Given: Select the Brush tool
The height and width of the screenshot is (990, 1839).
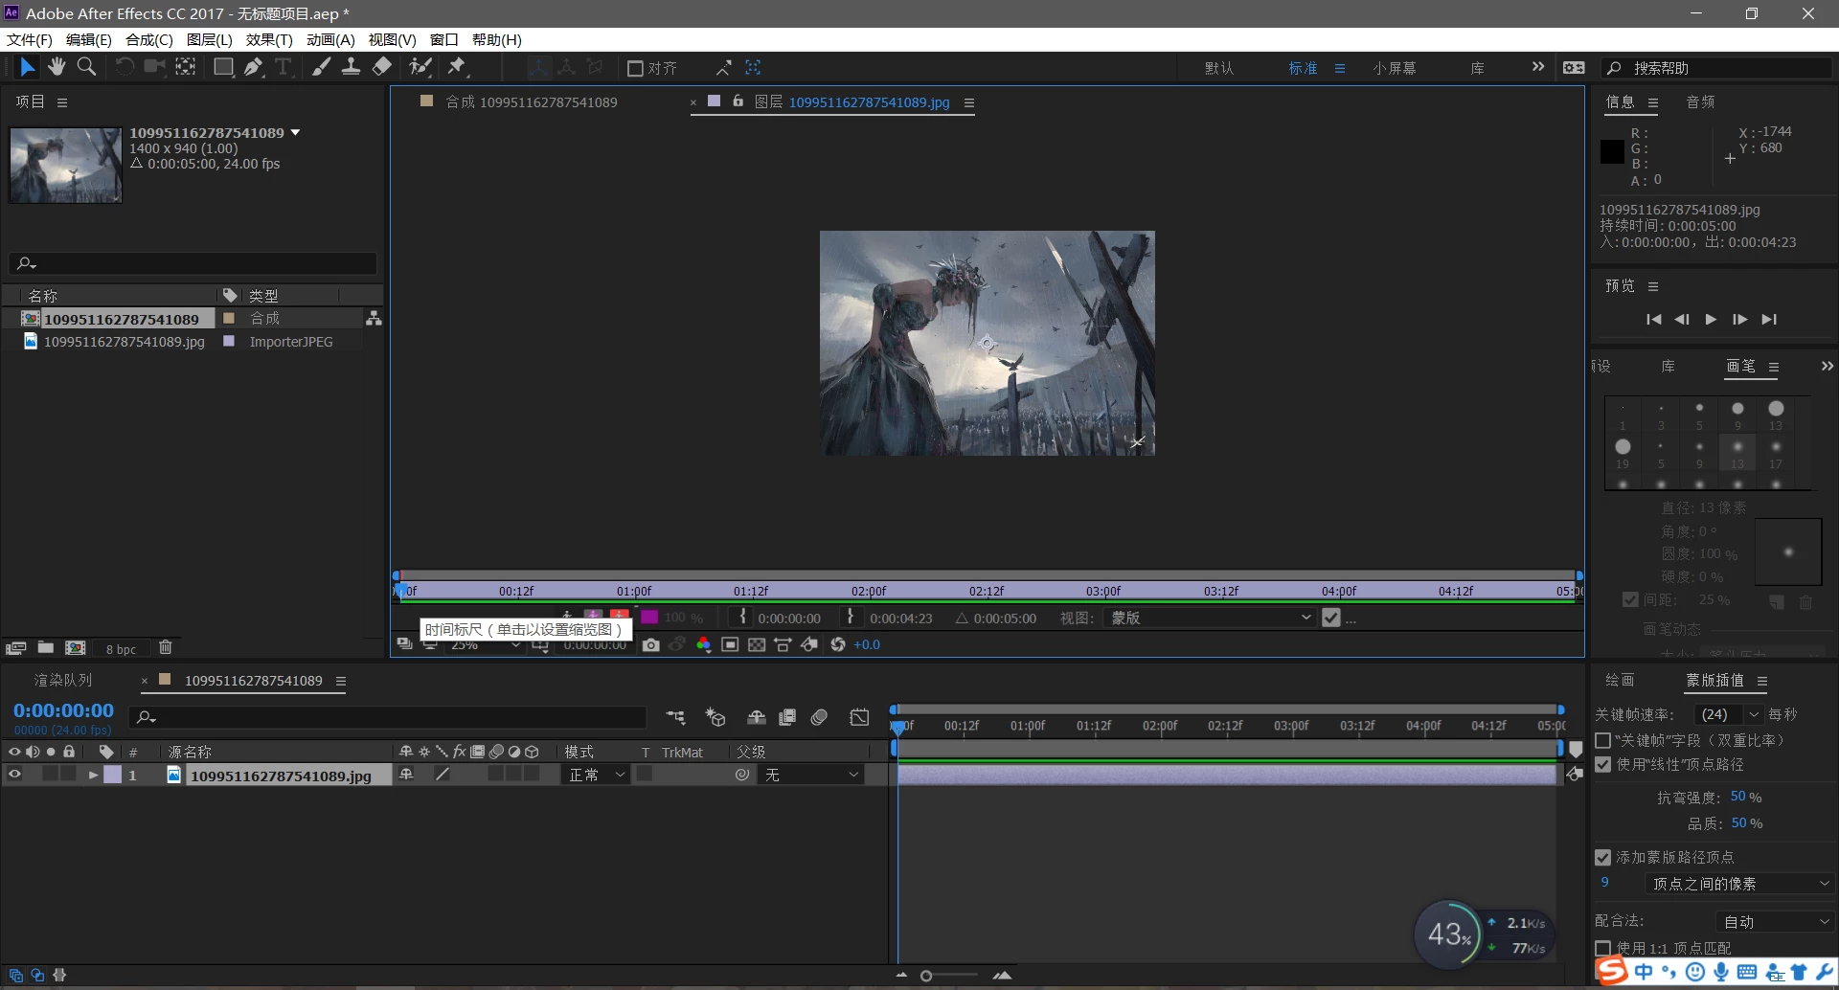Looking at the screenshot, I should (x=321, y=67).
